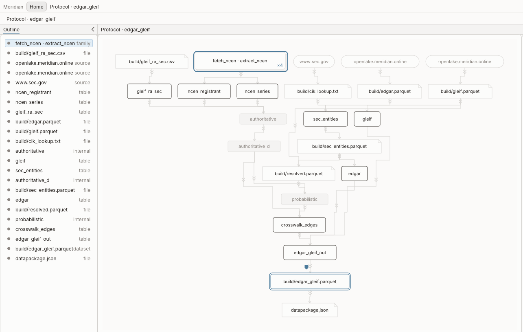
Task: Collapse the Outline panel with the chevron
Action: [93, 29]
